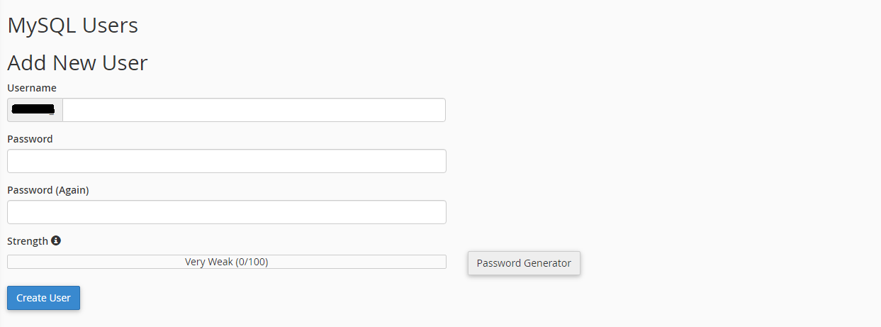881x327 pixels.
Task: Focus the Username text field
Action: click(254, 110)
